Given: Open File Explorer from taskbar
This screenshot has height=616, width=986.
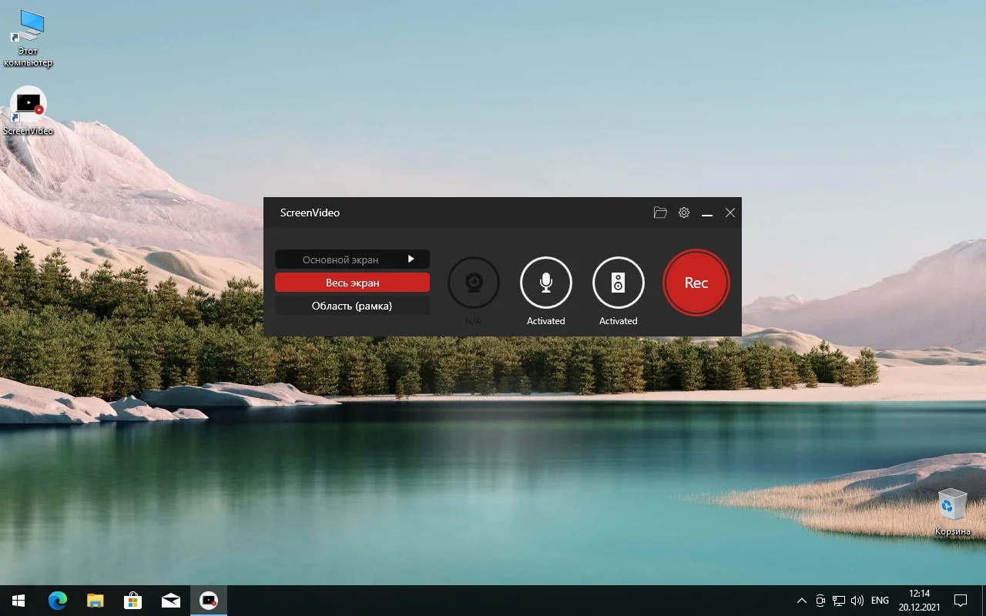Looking at the screenshot, I should coord(95,601).
